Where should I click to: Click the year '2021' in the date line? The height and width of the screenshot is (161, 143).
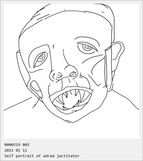point(9,150)
